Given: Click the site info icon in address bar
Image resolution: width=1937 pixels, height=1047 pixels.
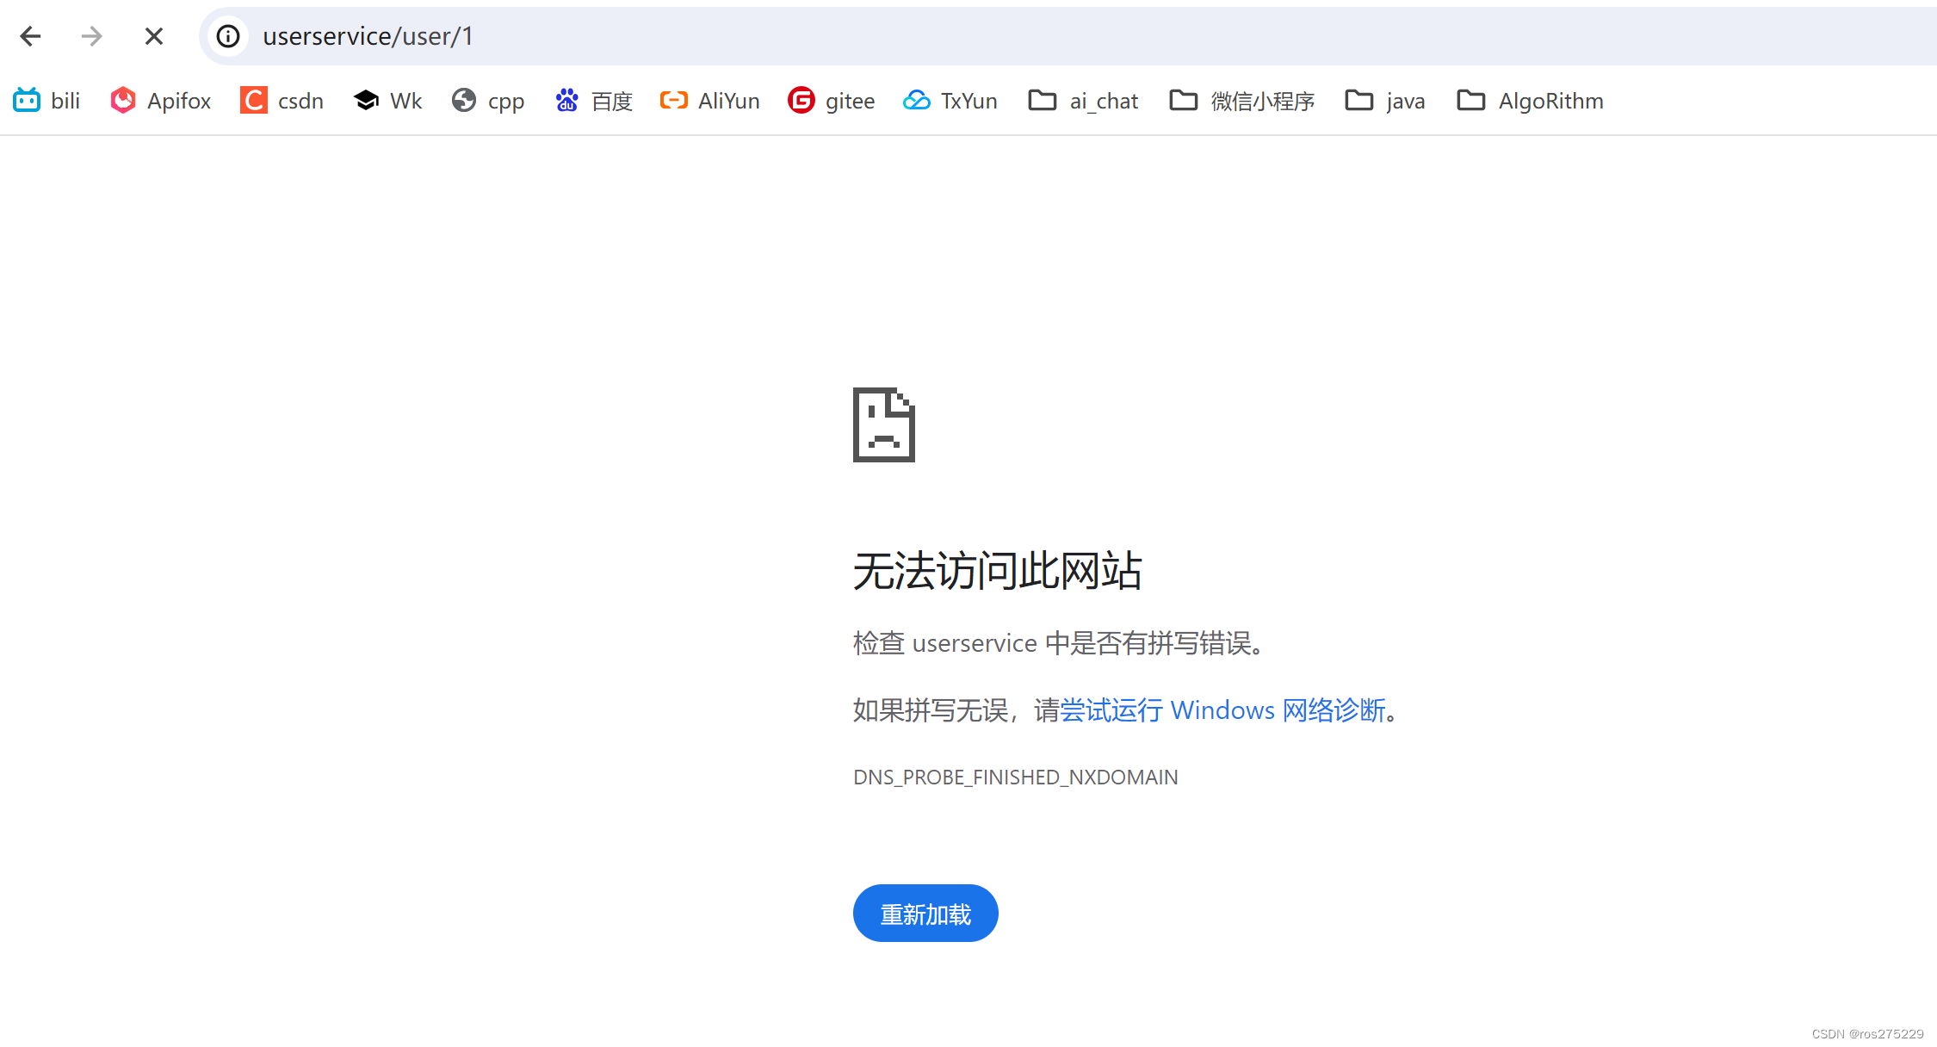Looking at the screenshot, I should [x=228, y=36].
